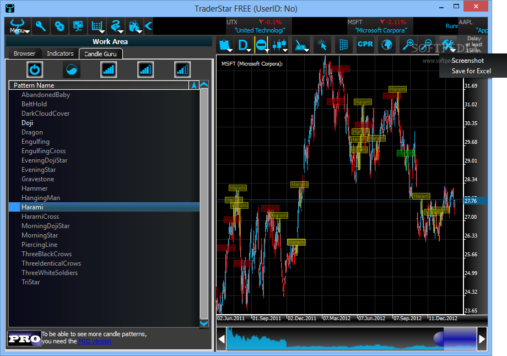Viewport: 507px width, 356px height.
Task: Open the candlestick chart type dropdown
Action: (x=280, y=45)
